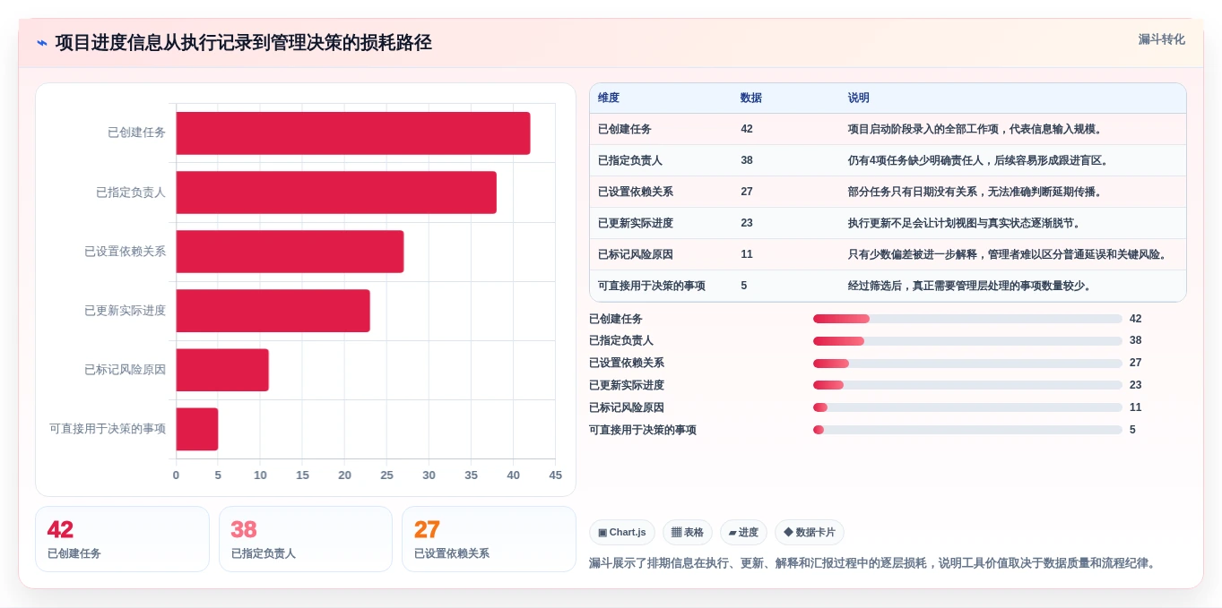Click the 已更新实际进度 progress bar showing 23

point(967,385)
